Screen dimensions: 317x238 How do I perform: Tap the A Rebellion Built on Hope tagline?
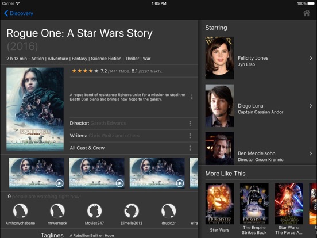92,235
